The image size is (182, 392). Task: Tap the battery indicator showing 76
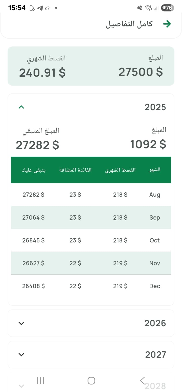point(167,8)
